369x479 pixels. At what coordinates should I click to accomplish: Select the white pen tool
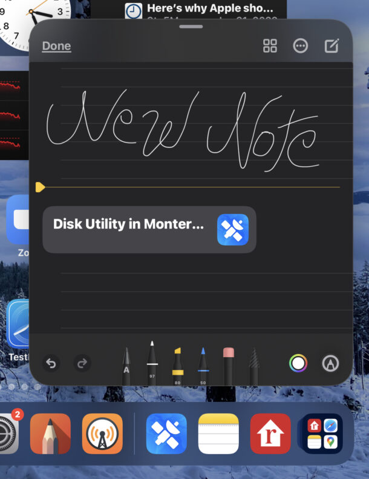pos(152,363)
